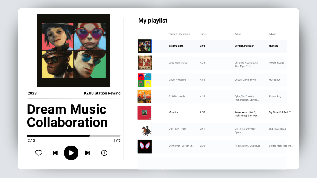This screenshot has height=178, width=317.
Task: Click the Spider-Man mask album thumbnail
Action: [144, 146]
